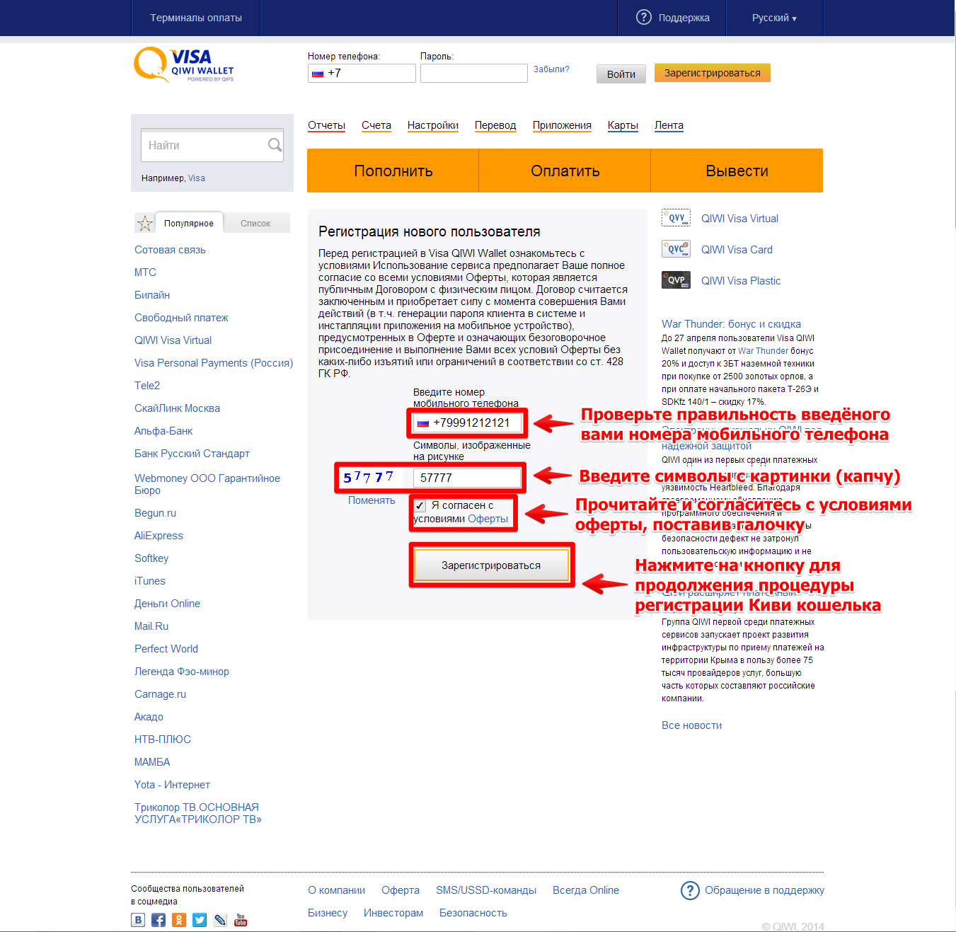
Task: Open Терминалы оплаты in top bar
Action: (x=196, y=18)
